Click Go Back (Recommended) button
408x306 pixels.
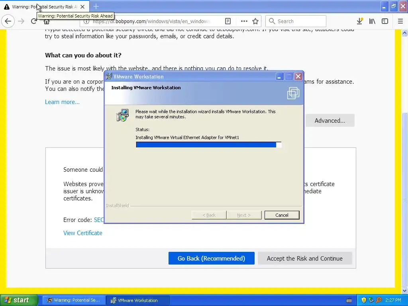pyautogui.click(x=211, y=258)
